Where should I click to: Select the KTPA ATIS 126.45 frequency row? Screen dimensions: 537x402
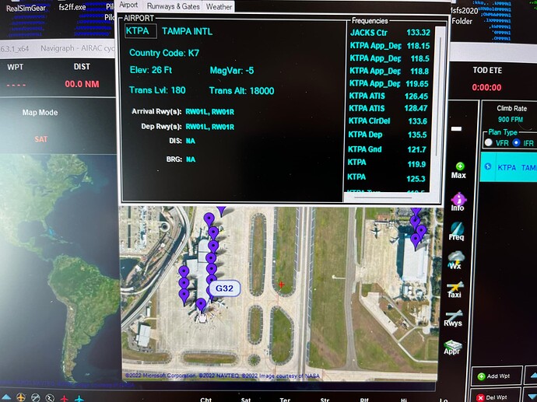point(388,96)
